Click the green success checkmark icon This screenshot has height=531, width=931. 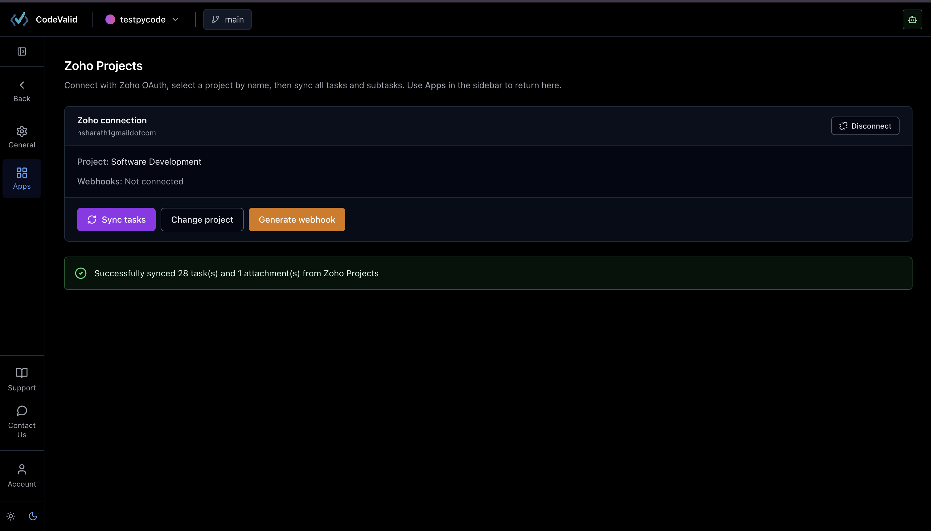tap(80, 273)
